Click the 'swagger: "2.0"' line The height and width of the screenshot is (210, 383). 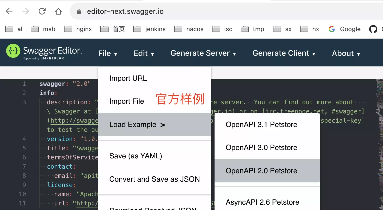[x=65, y=84]
